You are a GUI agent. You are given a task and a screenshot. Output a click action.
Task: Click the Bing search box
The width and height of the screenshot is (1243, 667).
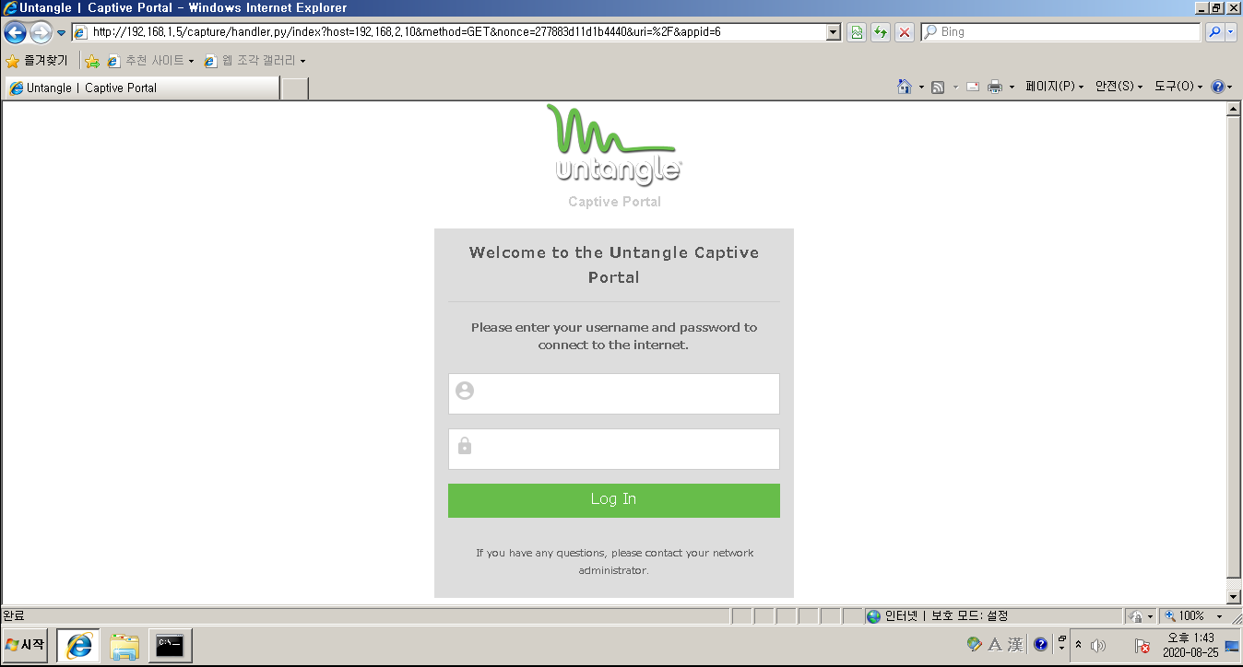point(1061,32)
